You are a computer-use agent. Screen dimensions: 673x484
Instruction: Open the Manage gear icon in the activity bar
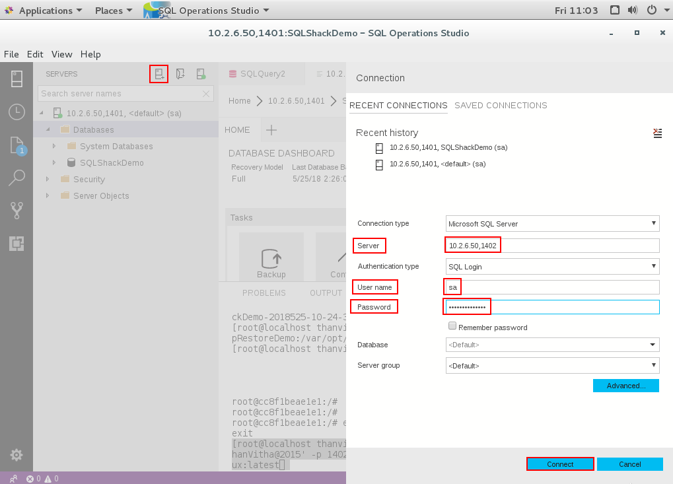[17, 455]
